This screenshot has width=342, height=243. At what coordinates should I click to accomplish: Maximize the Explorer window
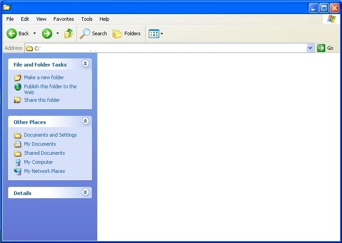pyautogui.click(x=324, y=8)
